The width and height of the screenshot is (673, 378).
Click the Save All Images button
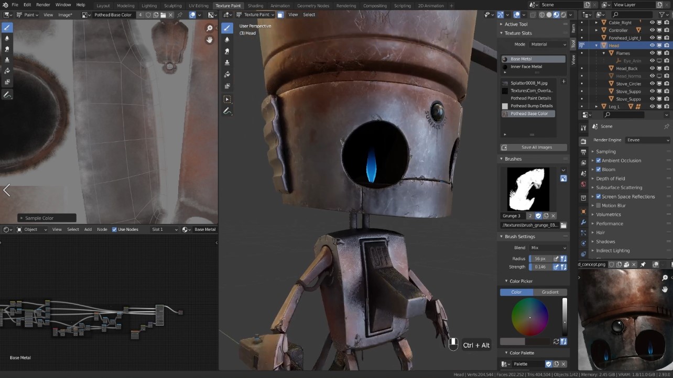tap(533, 147)
